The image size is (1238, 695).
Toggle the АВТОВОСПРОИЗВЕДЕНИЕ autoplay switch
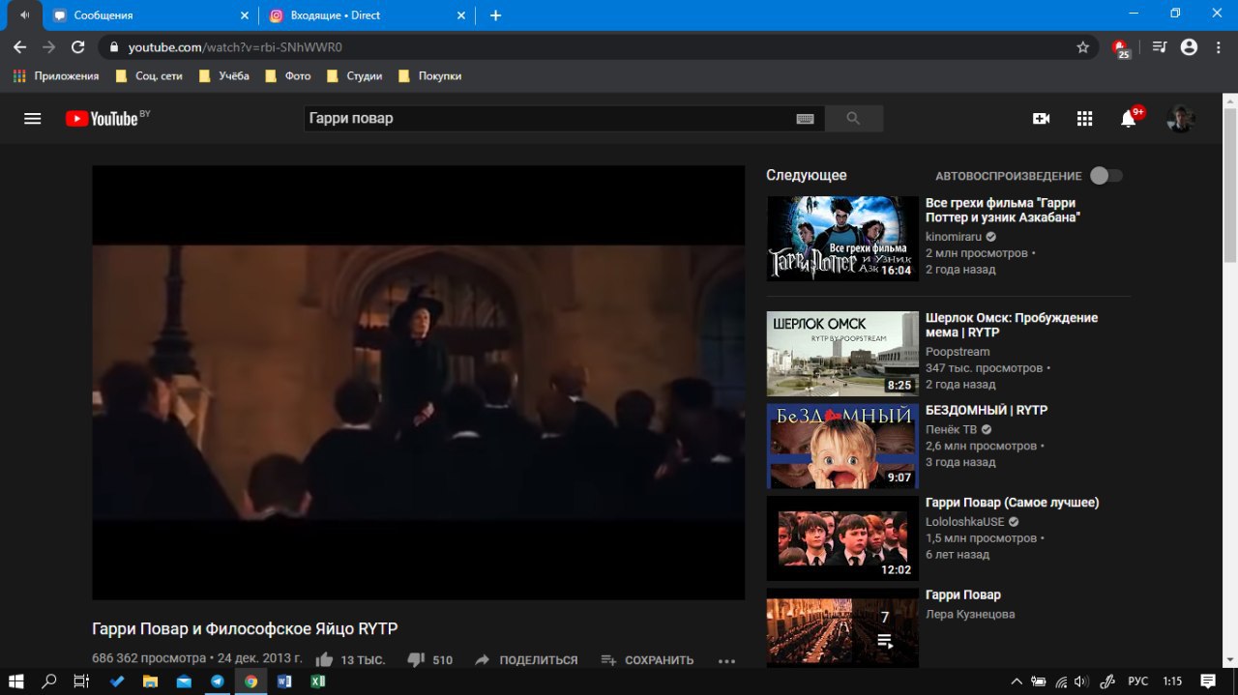pos(1106,176)
